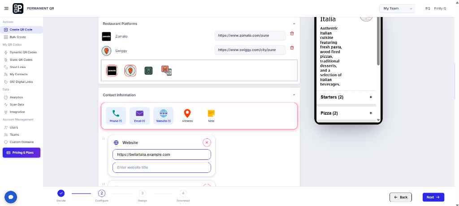Click the Swiggy logo in Swiggy row

click(x=106, y=51)
